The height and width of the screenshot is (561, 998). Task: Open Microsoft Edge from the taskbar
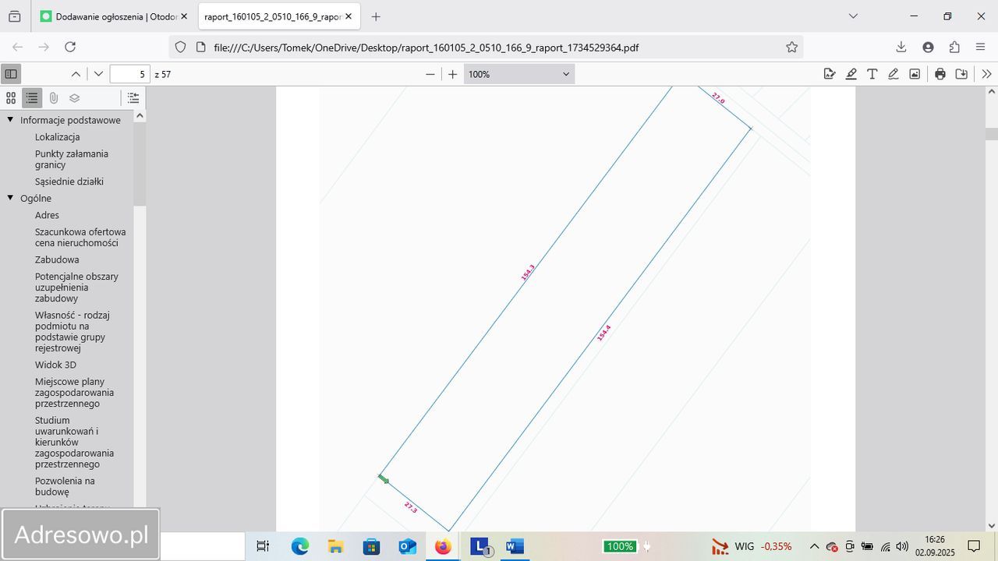pos(300,546)
